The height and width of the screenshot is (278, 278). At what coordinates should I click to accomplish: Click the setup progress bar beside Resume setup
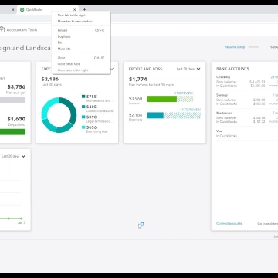tap(253, 47)
